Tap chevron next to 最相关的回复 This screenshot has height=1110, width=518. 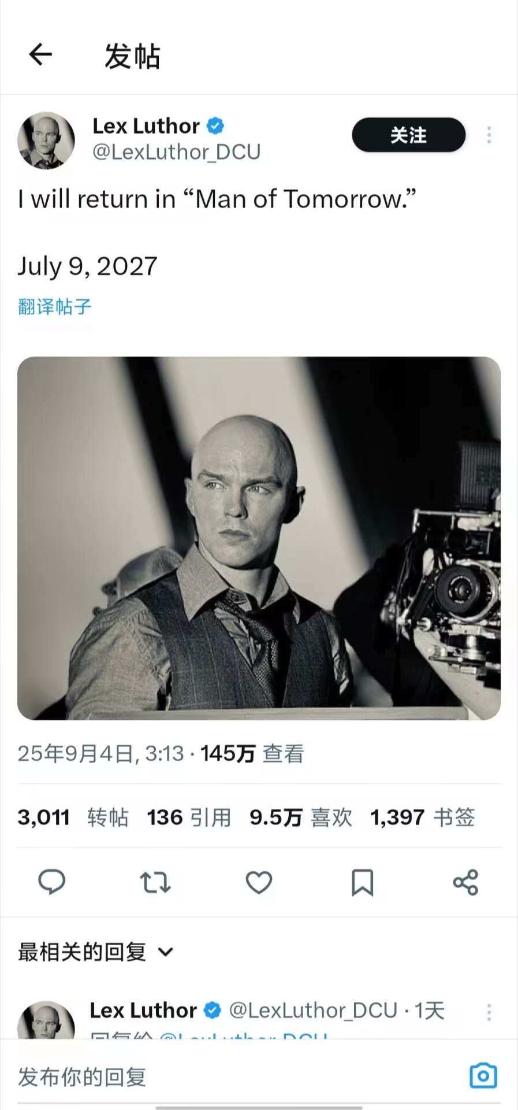pos(165,952)
